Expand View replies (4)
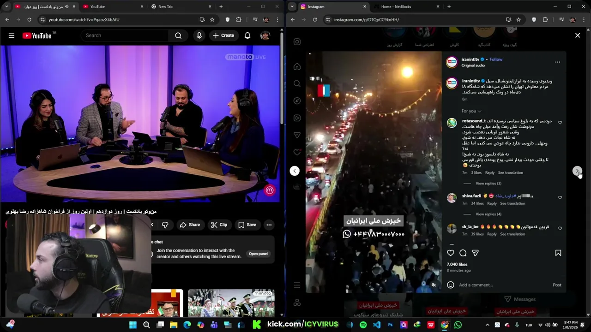591x332 pixels. (x=488, y=214)
